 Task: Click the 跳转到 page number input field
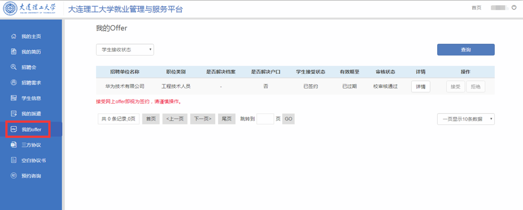(x=265, y=119)
